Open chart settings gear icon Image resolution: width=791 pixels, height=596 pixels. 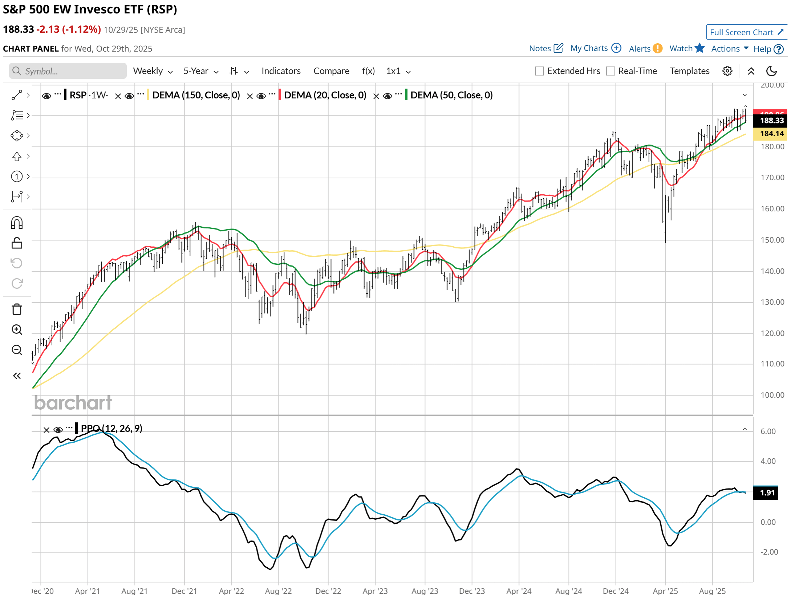(x=727, y=71)
